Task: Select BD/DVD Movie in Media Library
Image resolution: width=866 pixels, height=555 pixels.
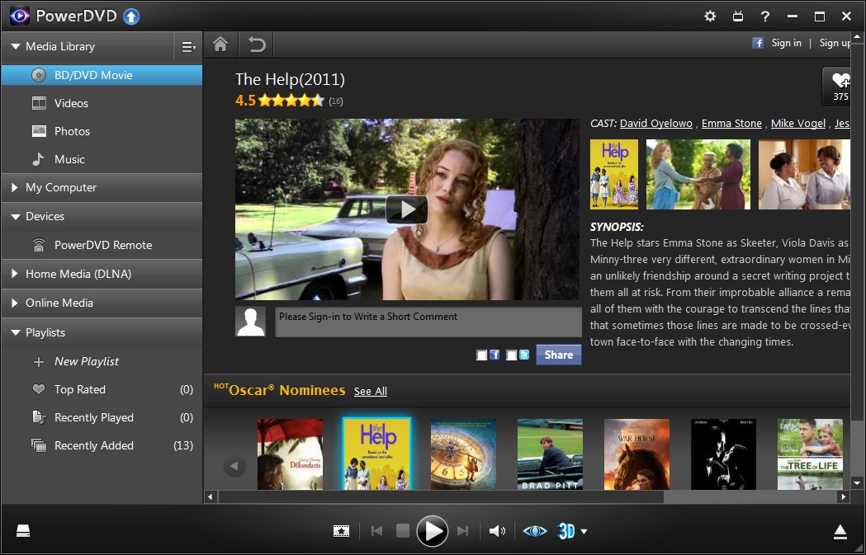Action: [102, 75]
